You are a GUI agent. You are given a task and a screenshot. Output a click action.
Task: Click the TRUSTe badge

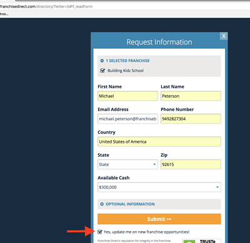(201, 241)
